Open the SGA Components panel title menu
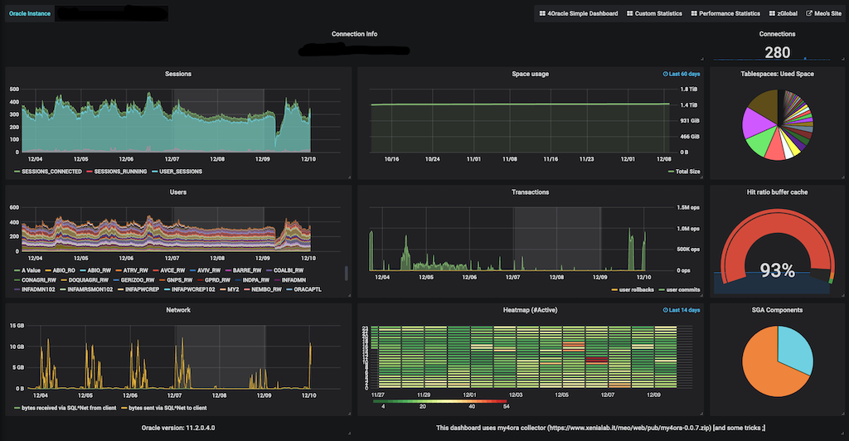The width and height of the screenshot is (849, 441). tap(777, 310)
